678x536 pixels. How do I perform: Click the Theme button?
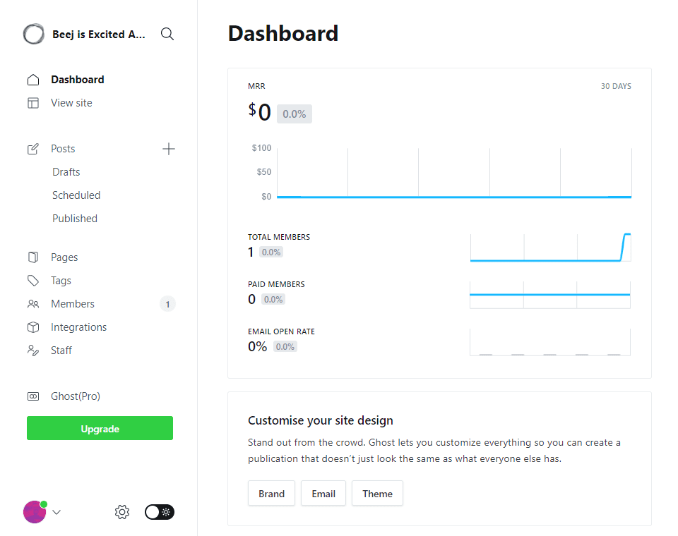coord(377,493)
